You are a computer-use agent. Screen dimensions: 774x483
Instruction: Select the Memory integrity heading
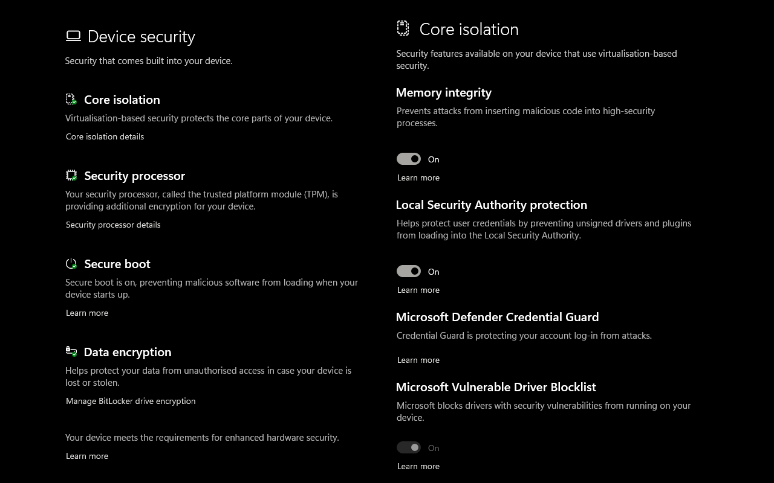point(444,92)
